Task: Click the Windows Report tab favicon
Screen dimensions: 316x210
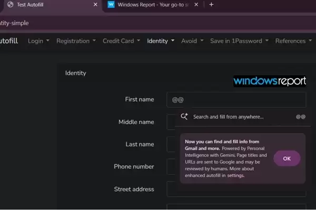Action: 111,4
